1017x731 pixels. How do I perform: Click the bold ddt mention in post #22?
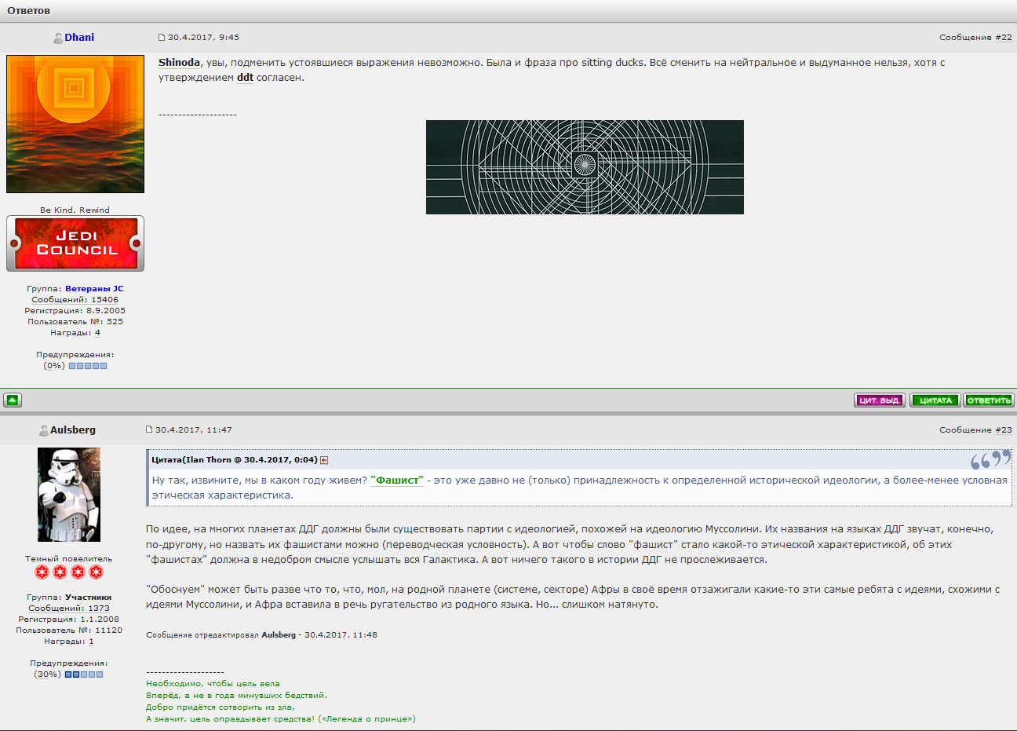245,78
